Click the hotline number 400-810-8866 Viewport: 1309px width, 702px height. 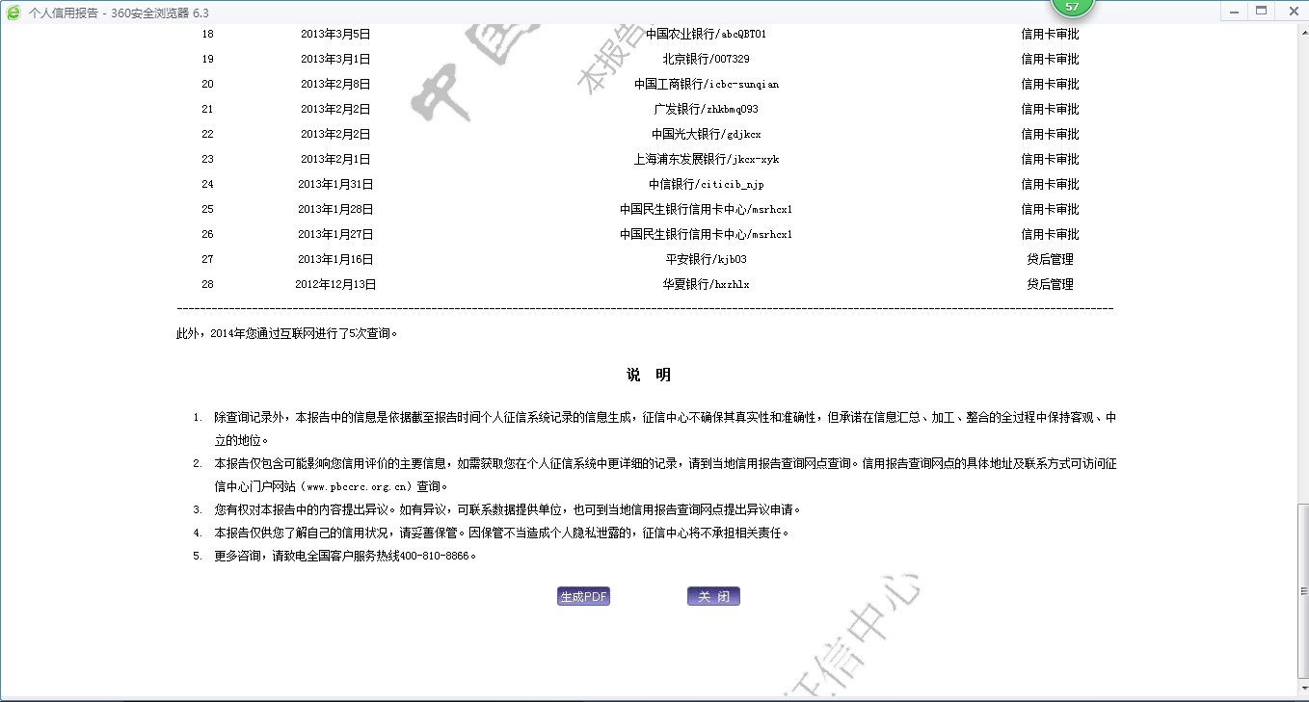pyautogui.click(x=436, y=556)
